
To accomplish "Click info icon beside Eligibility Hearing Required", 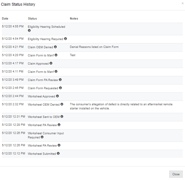I will pos(65,38).
